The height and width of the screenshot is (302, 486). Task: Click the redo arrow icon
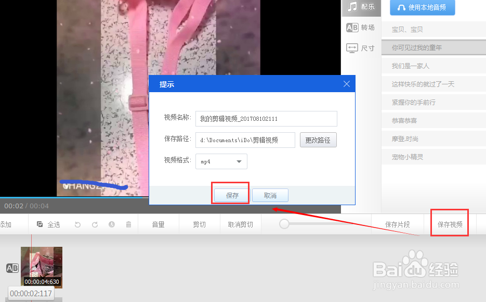pyautogui.click(x=95, y=224)
